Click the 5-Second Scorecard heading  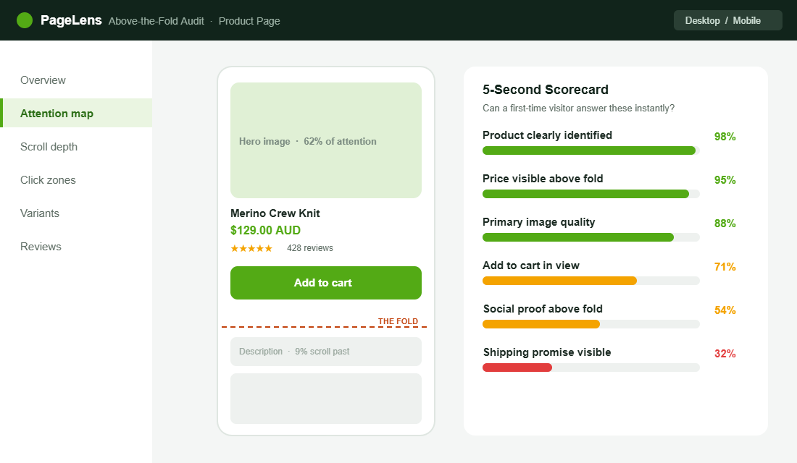(x=546, y=90)
